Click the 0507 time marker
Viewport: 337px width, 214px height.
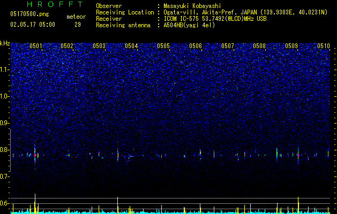pos(228,46)
